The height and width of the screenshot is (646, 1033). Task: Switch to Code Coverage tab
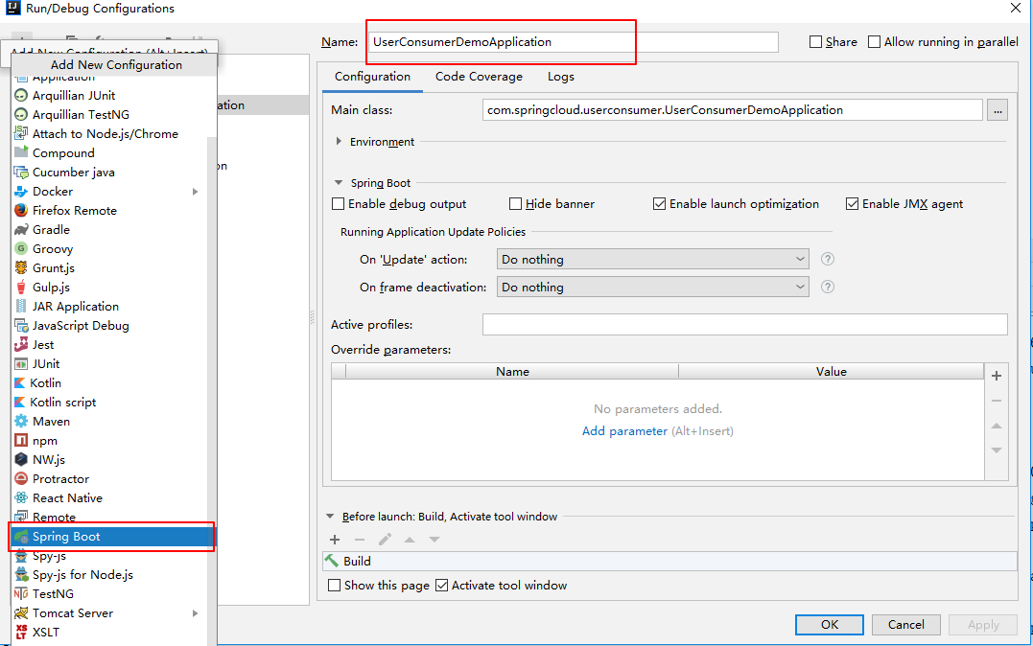[x=479, y=77]
